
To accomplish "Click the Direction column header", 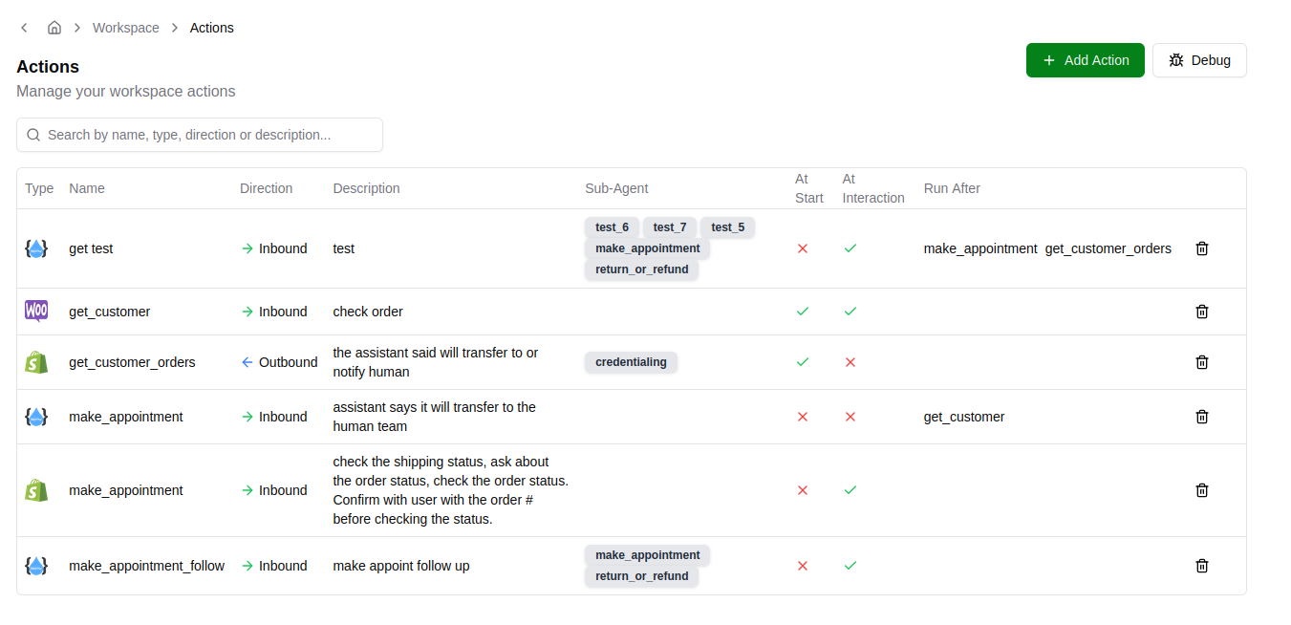I will [266, 188].
